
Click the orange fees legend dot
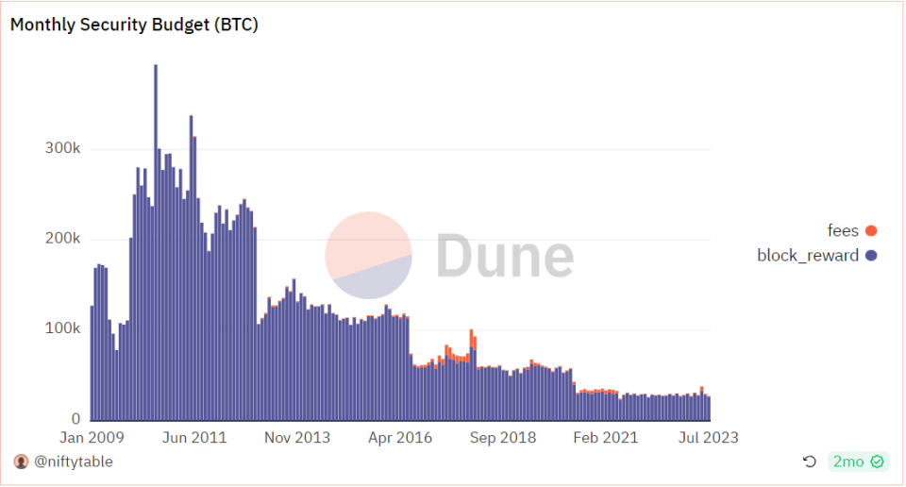pyautogui.click(x=871, y=230)
